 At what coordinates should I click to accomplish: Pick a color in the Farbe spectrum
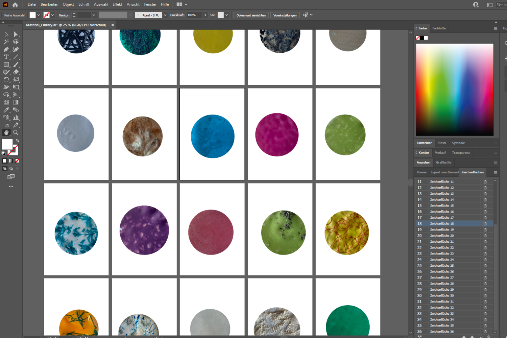click(455, 90)
